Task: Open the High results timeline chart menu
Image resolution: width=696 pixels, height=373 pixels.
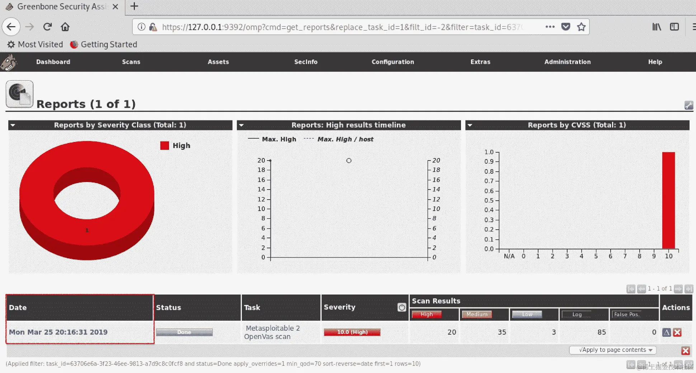Action: coord(241,125)
